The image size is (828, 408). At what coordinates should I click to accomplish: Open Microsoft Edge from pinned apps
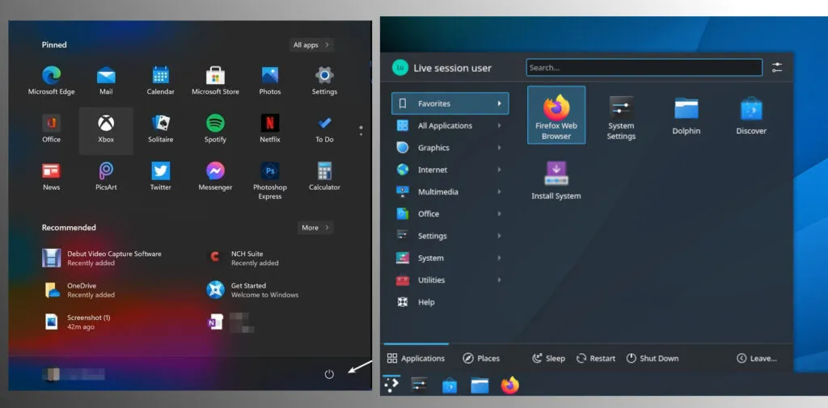(51, 81)
